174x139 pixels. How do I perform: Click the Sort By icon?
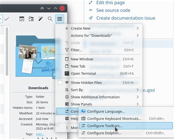pos(67,90)
